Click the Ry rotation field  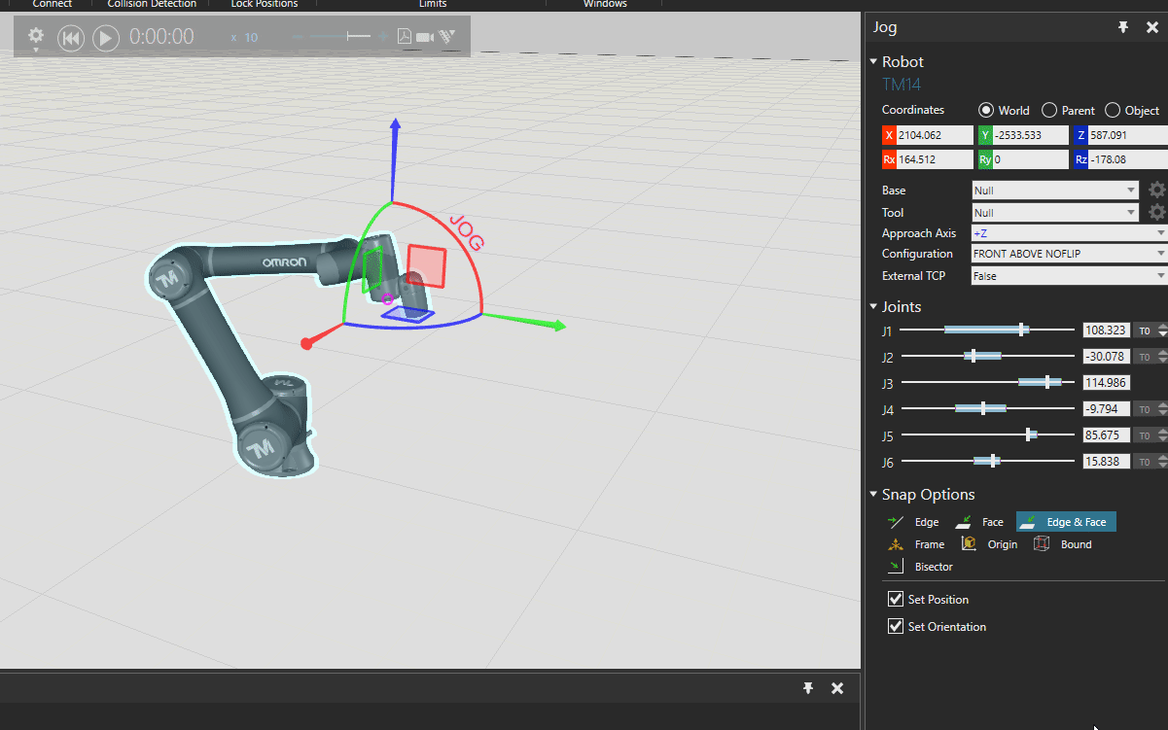(x=1030, y=159)
